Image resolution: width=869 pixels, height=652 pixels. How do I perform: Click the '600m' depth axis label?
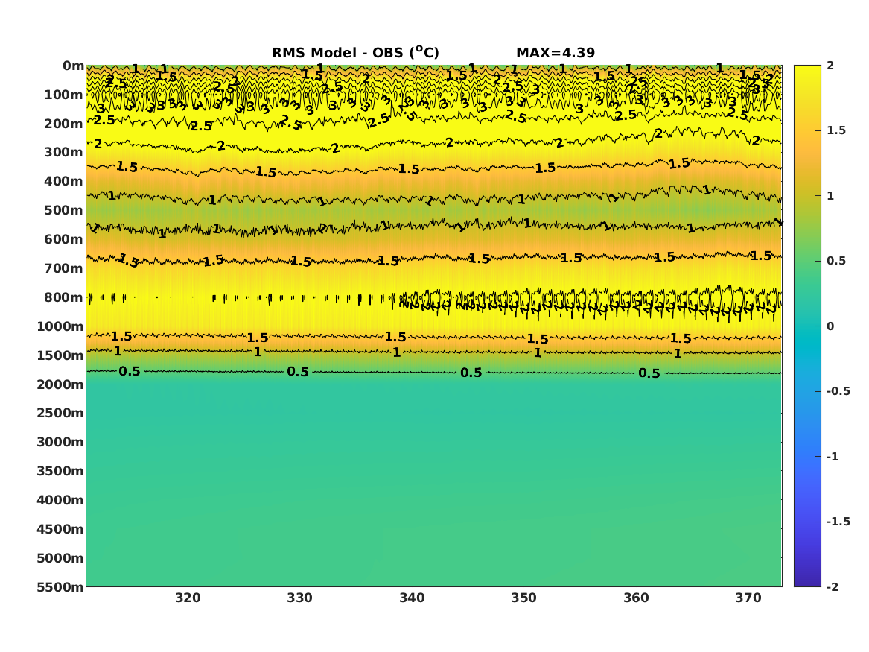pyautogui.click(x=64, y=239)
